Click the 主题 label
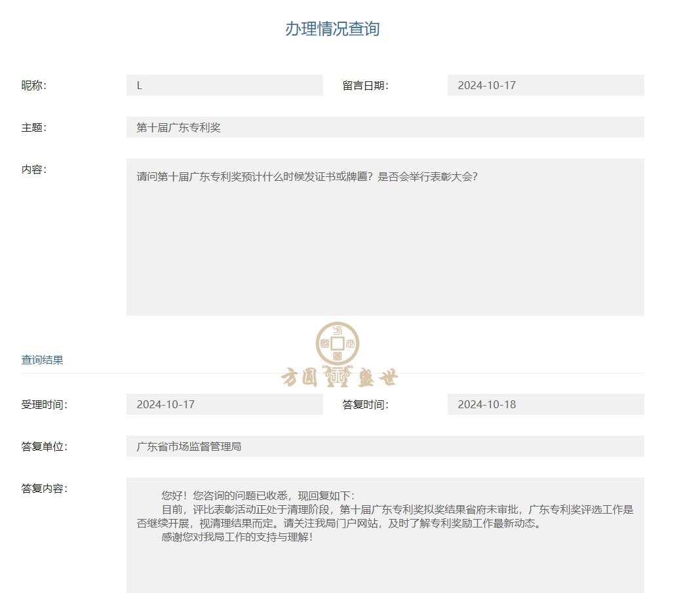 pyautogui.click(x=34, y=127)
